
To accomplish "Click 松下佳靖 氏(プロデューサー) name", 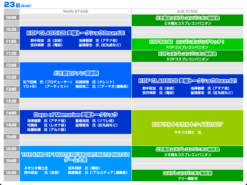I will point(48,82).
